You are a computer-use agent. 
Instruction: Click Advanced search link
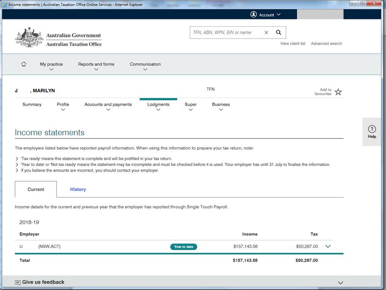point(327,43)
